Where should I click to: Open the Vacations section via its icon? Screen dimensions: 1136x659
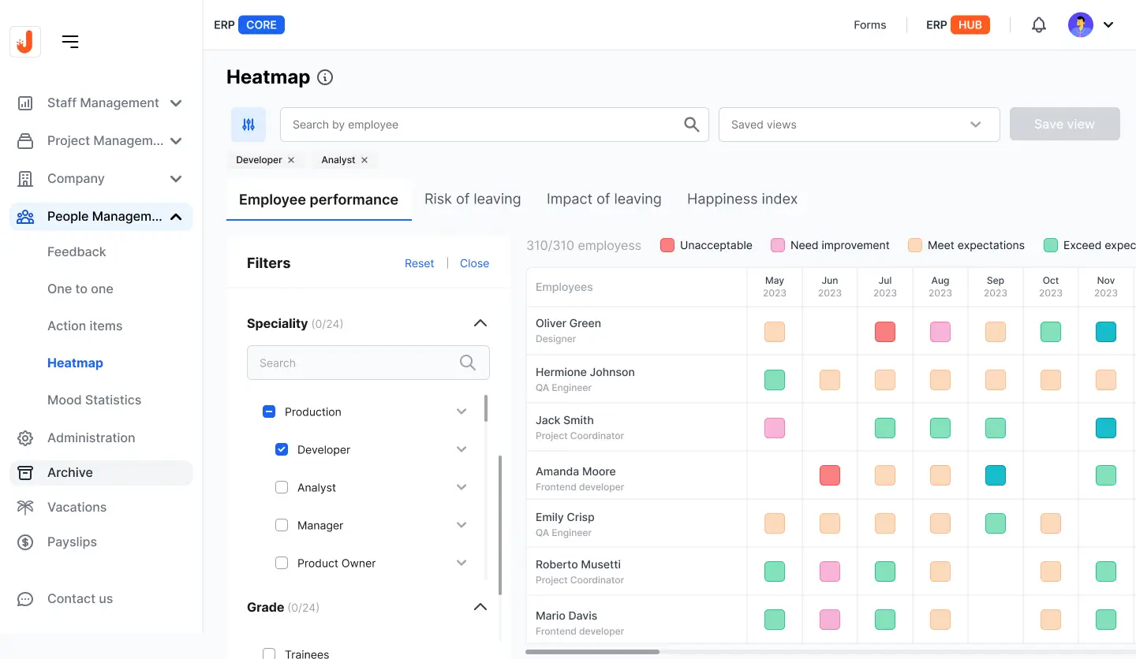pos(24,507)
